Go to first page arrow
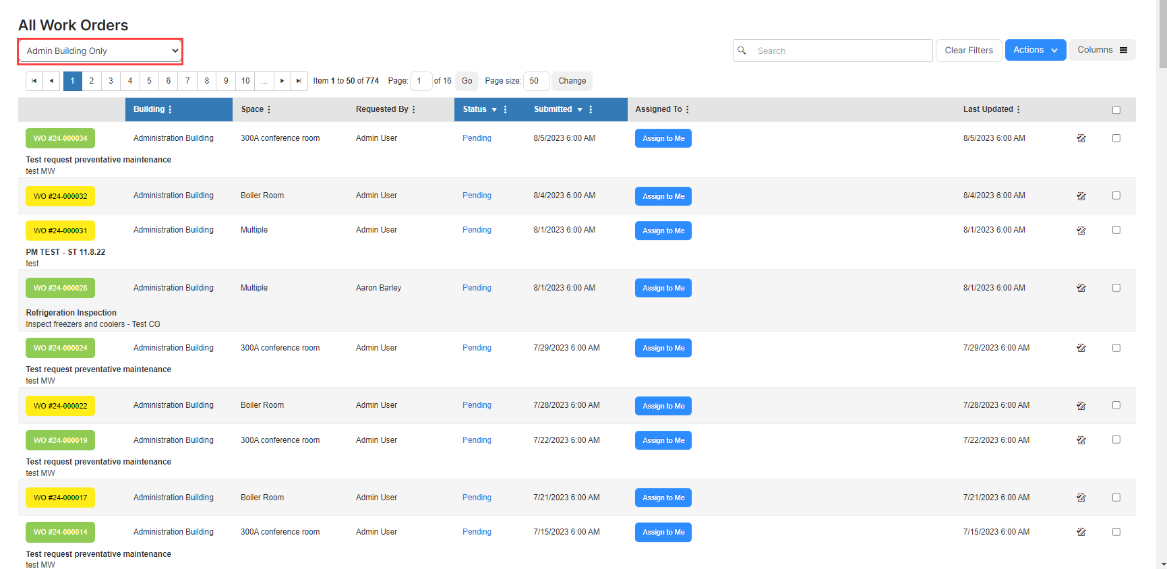The width and height of the screenshot is (1167, 569). [34, 81]
